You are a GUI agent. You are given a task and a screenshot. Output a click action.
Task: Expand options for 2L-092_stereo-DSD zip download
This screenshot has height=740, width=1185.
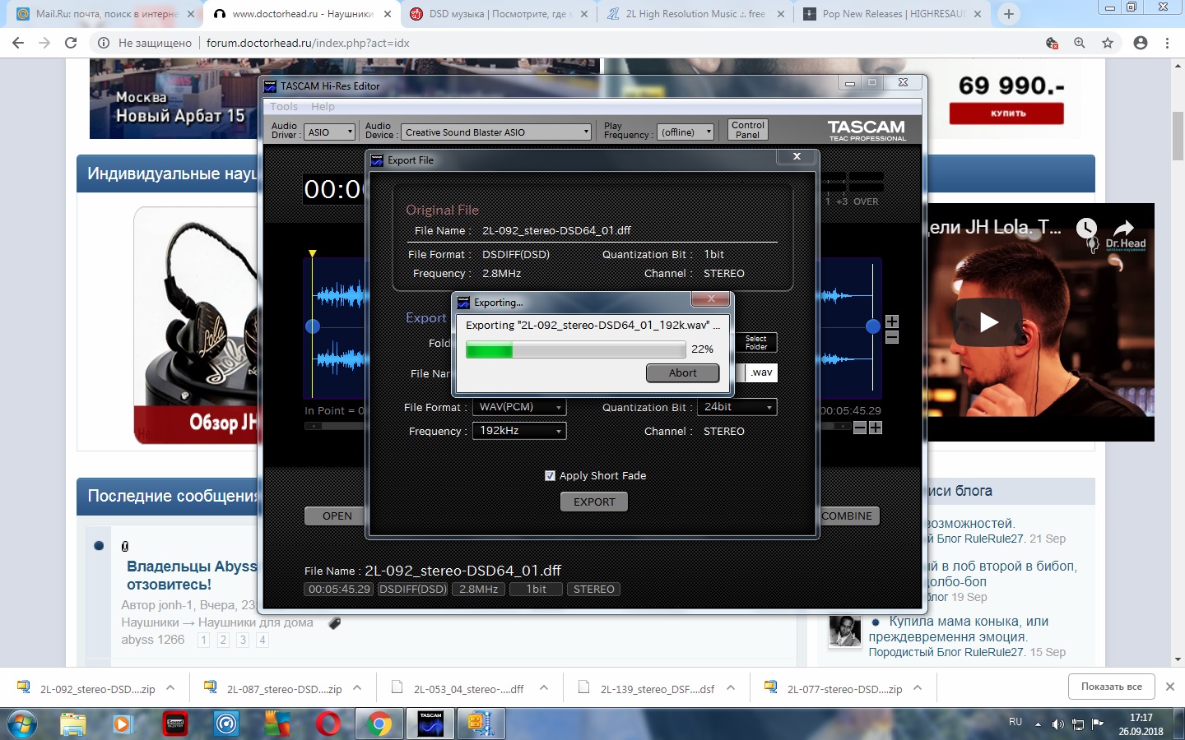coord(170,688)
